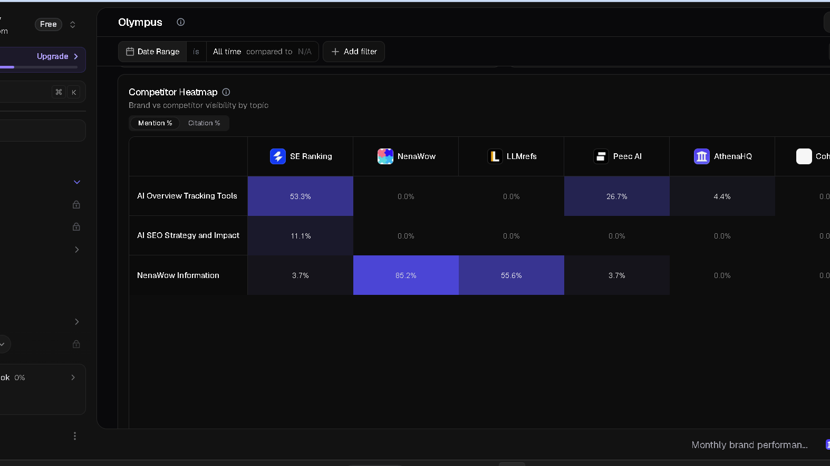The image size is (830, 466).
Task: Click the N/A comparison value
Action: point(305,52)
